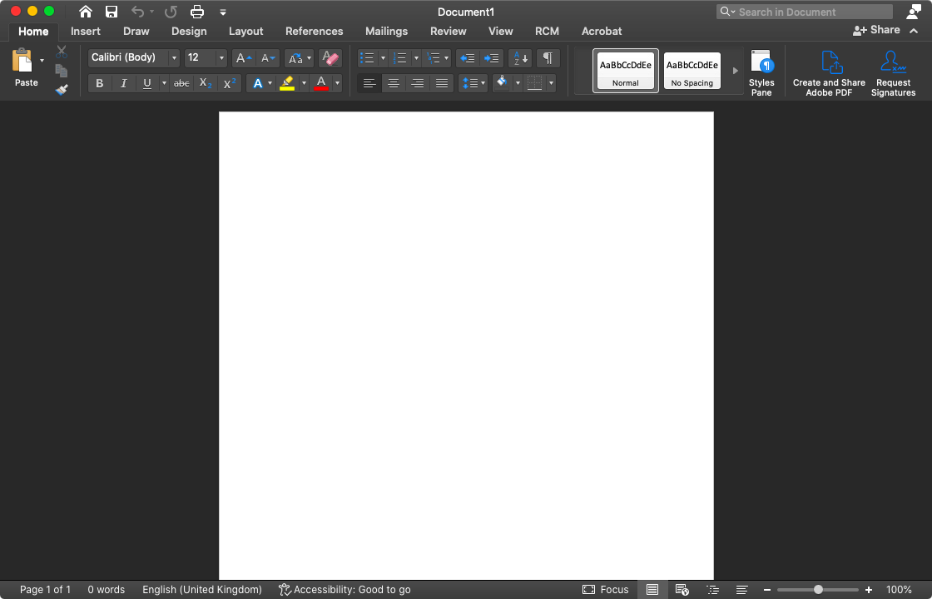Image resolution: width=932 pixels, height=599 pixels.
Task: Sort the selected text A to Z
Action: (x=519, y=58)
